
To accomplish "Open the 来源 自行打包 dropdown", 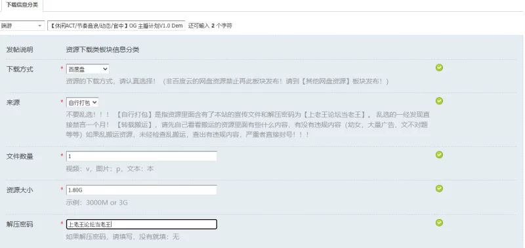I will tap(82, 102).
